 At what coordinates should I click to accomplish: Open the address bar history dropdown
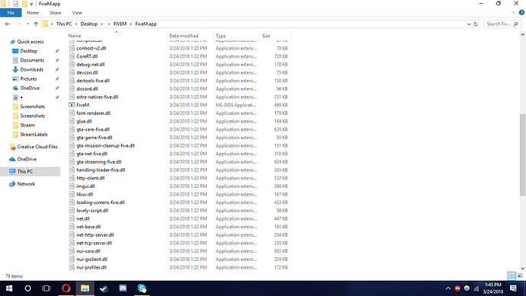[x=469, y=24]
